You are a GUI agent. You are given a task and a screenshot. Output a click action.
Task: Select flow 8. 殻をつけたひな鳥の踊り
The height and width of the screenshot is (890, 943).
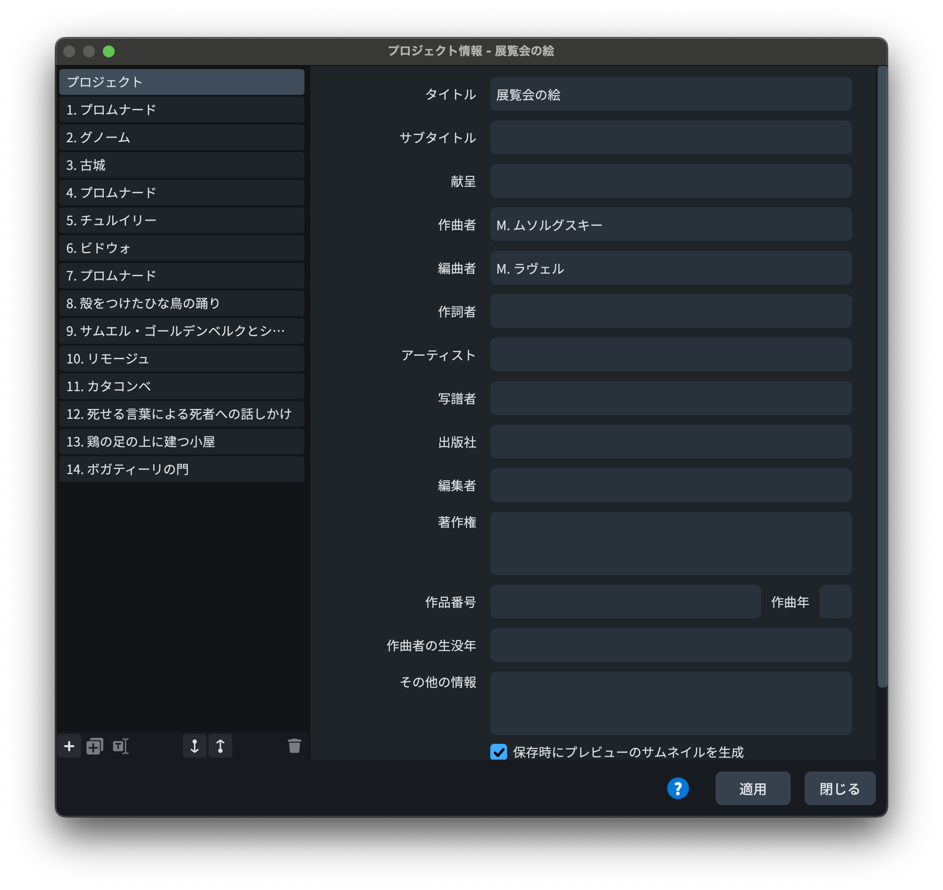pos(181,303)
